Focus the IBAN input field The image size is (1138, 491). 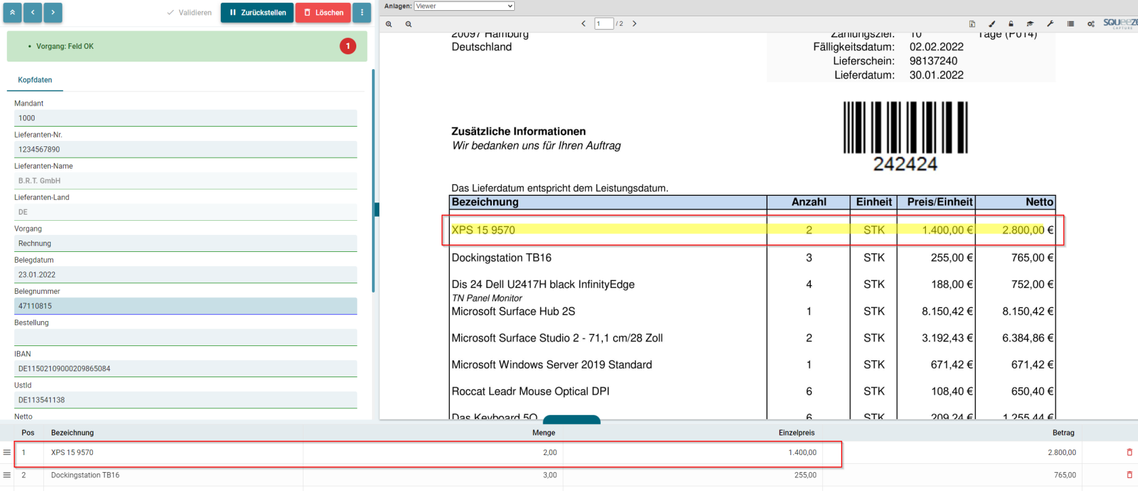pyautogui.click(x=186, y=368)
